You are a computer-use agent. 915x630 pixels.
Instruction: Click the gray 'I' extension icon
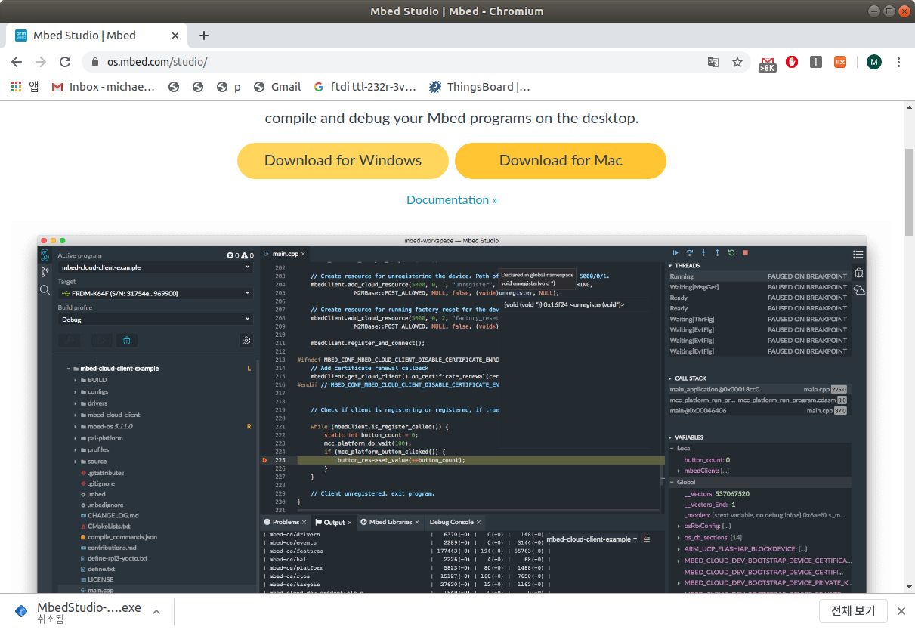coord(816,62)
